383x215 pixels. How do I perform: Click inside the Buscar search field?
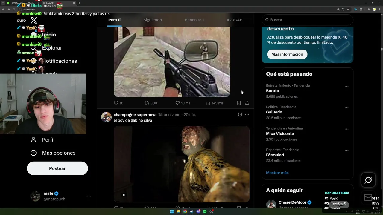point(308,20)
